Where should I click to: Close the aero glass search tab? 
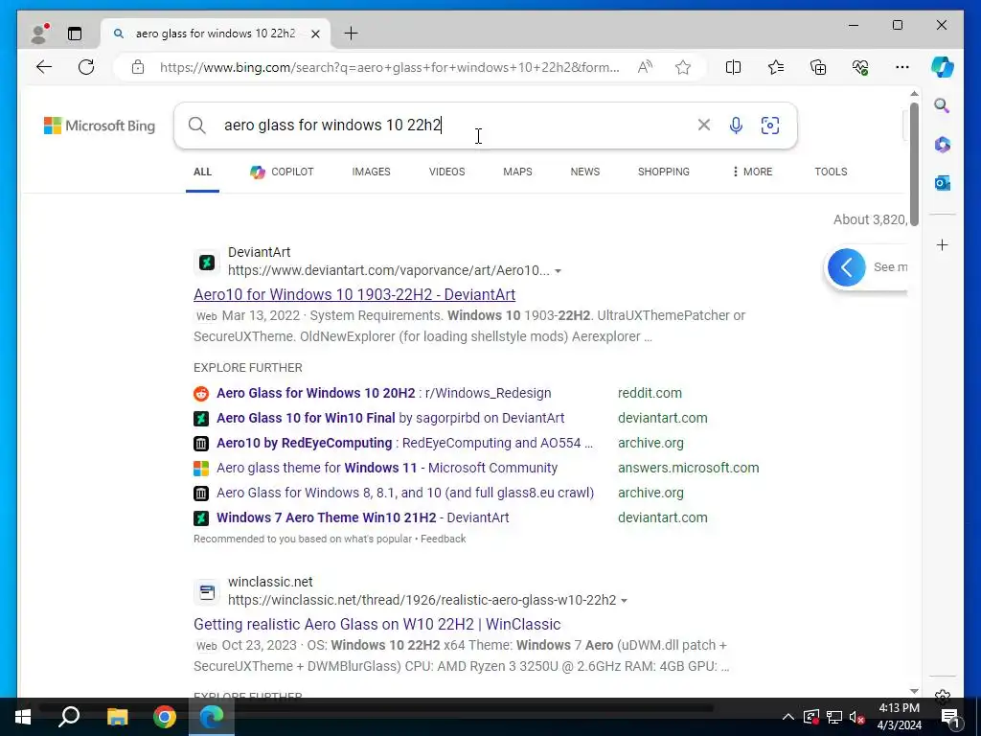pyautogui.click(x=316, y=34)
